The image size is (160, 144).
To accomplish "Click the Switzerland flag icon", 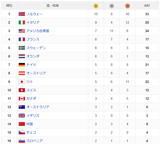I will coord(22,90).
